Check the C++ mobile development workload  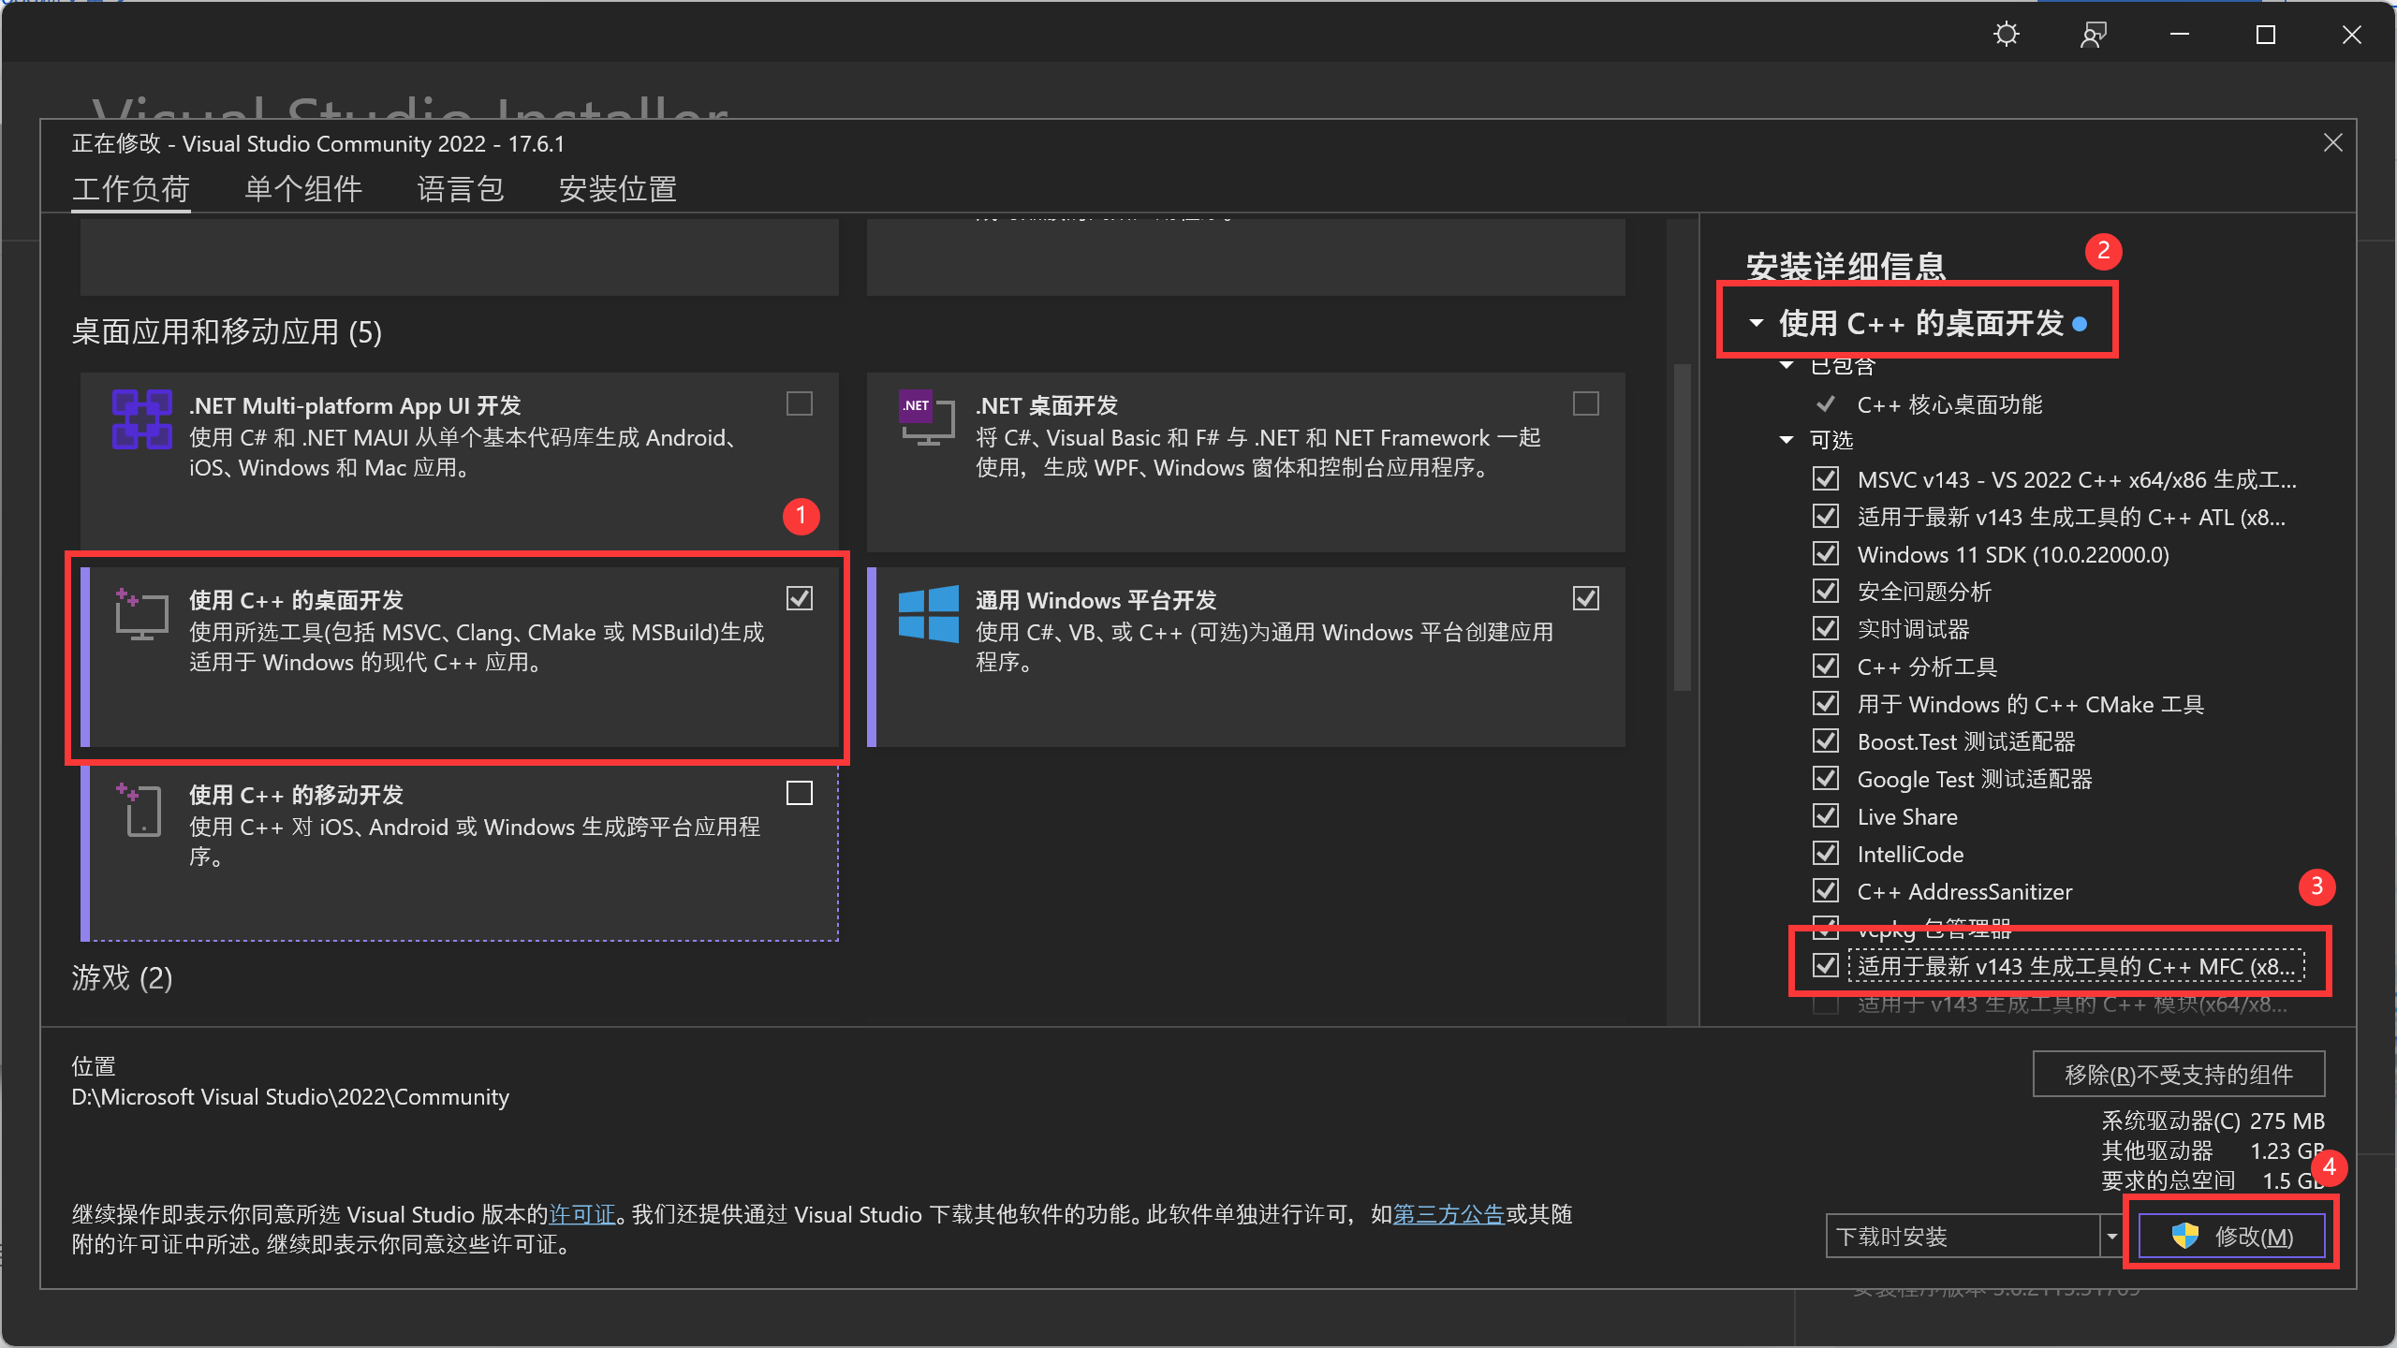point(799,794)
